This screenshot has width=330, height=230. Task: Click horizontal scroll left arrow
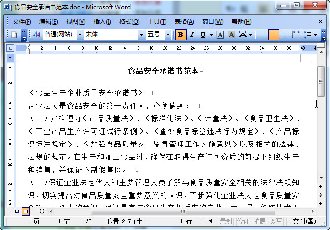click(51, 211)
